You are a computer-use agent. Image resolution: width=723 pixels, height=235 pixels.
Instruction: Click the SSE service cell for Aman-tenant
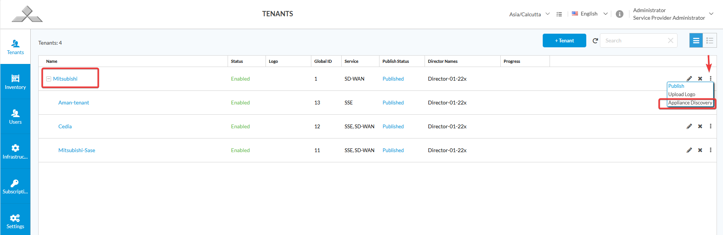coord(348,103)
